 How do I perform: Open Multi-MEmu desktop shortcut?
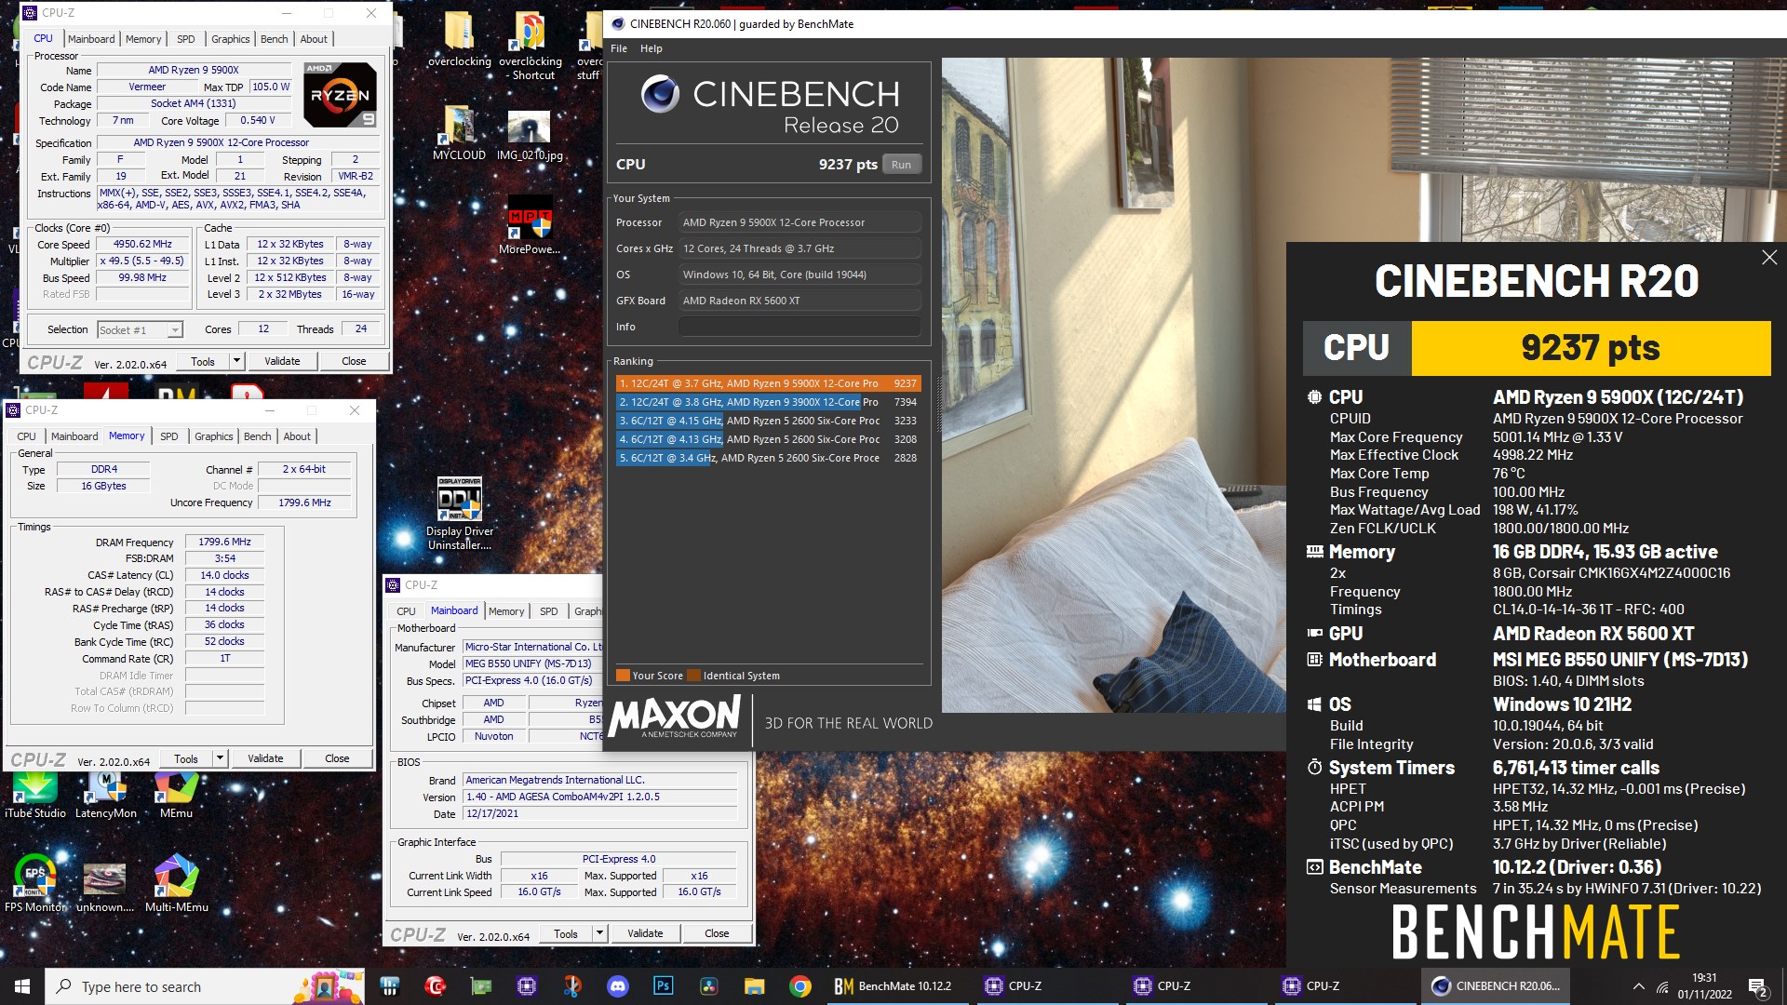point(176,883)
